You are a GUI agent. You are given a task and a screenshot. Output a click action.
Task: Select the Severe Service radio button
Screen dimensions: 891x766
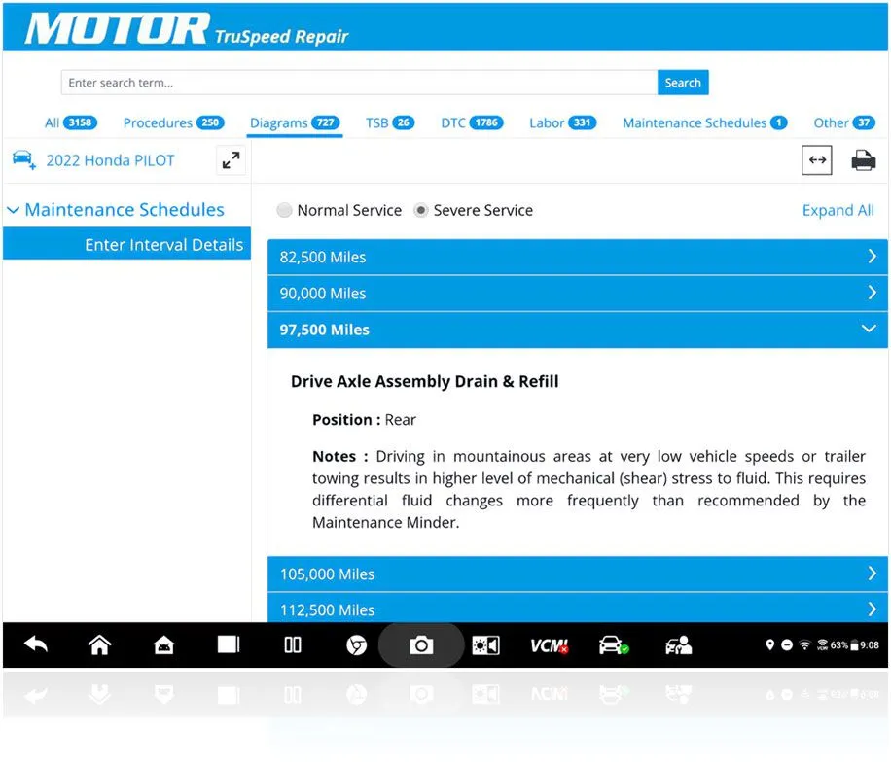(422, 210)
